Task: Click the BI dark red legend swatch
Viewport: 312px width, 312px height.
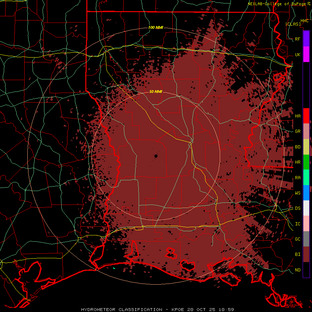Action: coord(306,254)
